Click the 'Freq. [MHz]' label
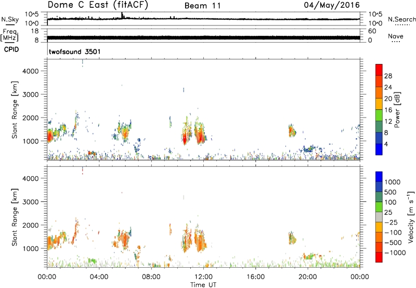The height and width of the screenshot is (288, 416). pyautogui.click(x=9, y=35)
